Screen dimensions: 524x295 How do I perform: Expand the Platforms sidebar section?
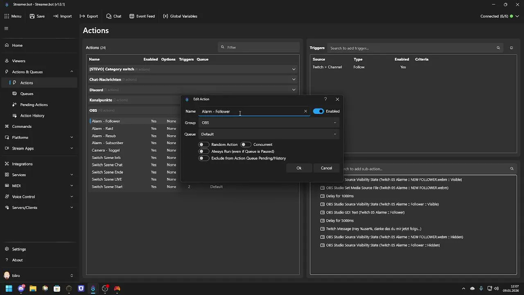tap(38, 138)
